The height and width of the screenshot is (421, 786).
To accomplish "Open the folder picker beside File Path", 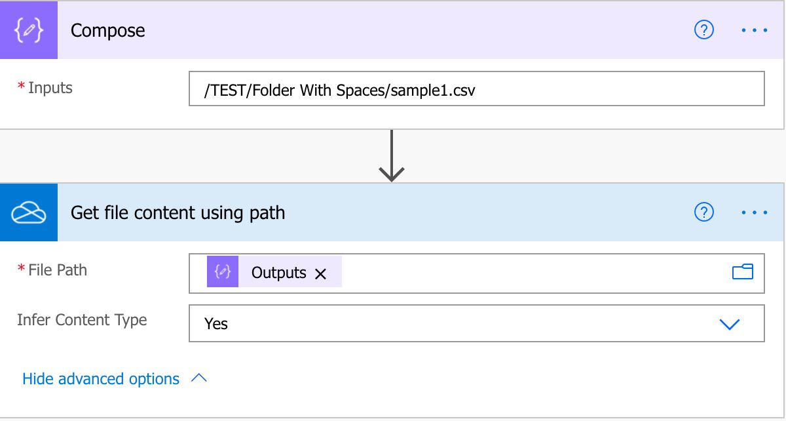I will (743, 271).
